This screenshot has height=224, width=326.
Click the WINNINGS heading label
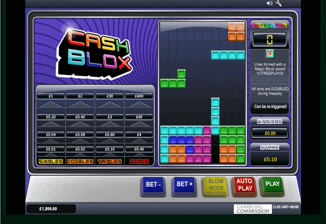coord(269,121)
